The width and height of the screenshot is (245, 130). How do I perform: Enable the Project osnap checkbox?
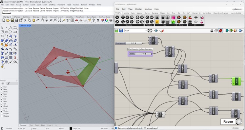(x=2, y=113)
